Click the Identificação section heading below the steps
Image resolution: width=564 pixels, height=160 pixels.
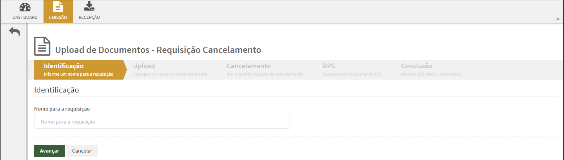pyautogui.click(x=57, y=90)
